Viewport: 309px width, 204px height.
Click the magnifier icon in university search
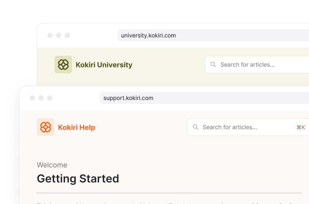point(213,65)
